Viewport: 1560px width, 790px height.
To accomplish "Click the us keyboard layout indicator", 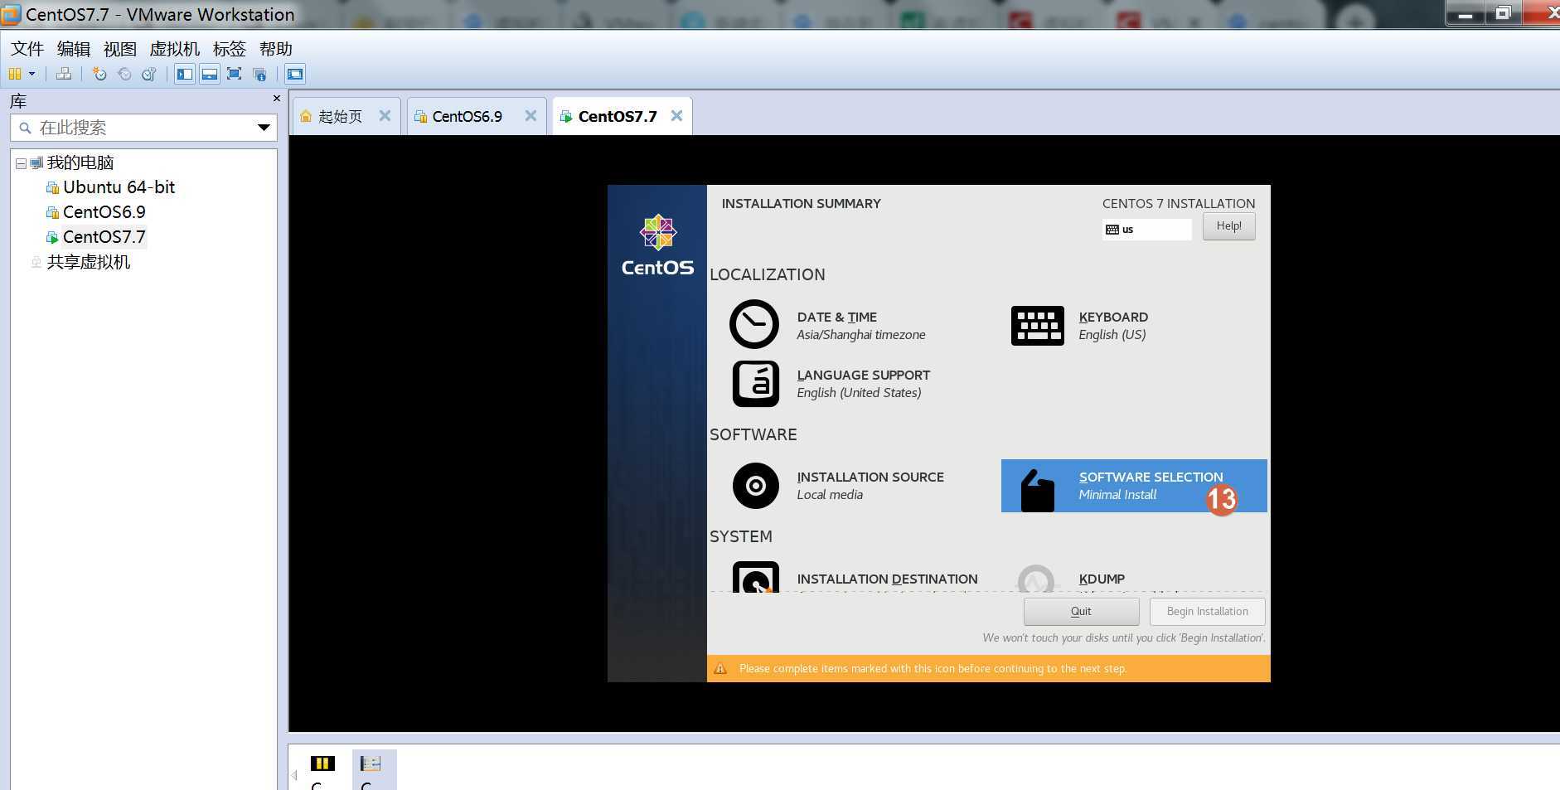I will [x=1147, y=230].
